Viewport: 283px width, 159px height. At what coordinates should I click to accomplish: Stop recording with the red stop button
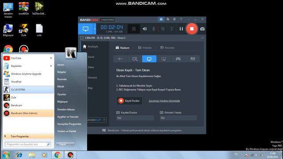[x=191, y=29]
